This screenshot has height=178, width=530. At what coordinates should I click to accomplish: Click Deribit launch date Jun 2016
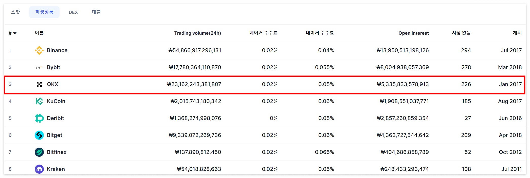510,118
